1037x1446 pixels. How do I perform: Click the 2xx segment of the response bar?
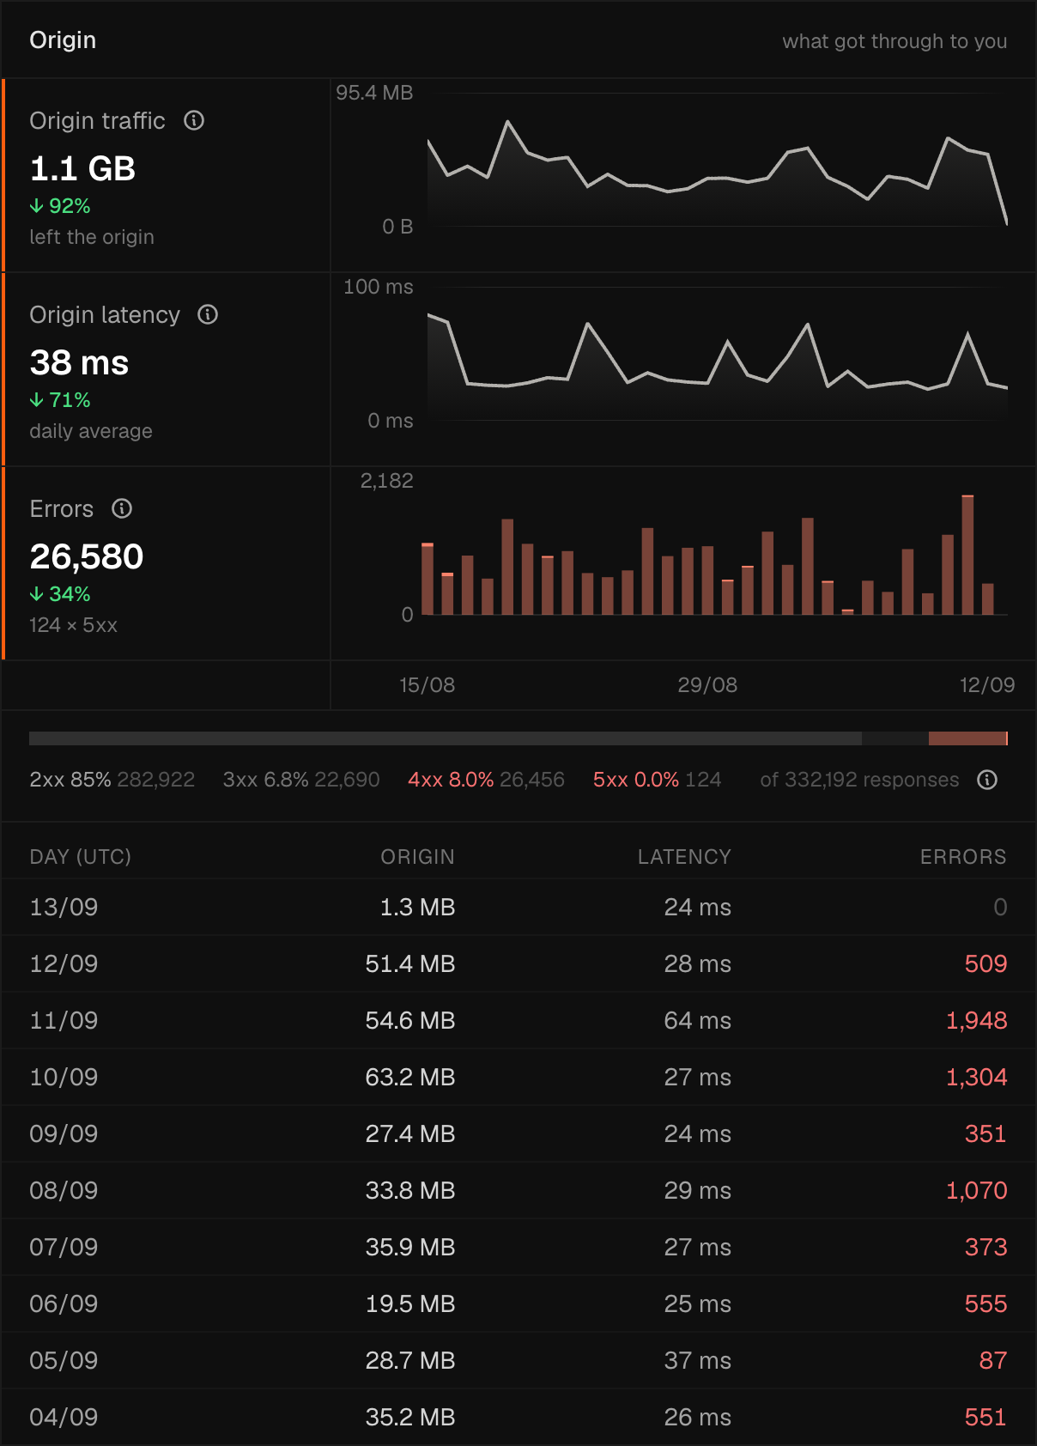click(x=445, y=738)
